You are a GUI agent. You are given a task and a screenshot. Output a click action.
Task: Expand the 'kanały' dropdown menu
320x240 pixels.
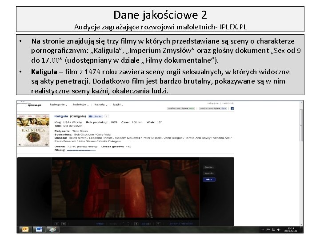point(101,105)
